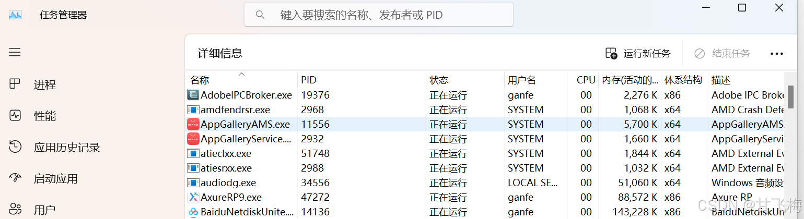Go to the 进程 page
Image resolution: width=804 pixels, height=219 pixels.
tap(45, 84)
